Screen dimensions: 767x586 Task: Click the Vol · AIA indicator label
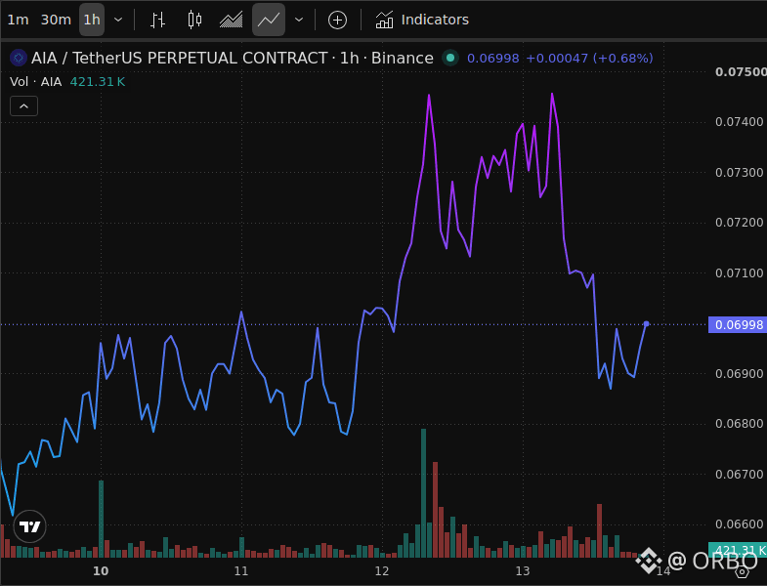click(x=36, y=82)
